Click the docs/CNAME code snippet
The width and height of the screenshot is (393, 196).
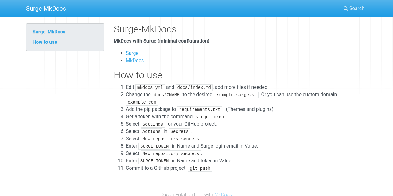[x=167, y=94]
